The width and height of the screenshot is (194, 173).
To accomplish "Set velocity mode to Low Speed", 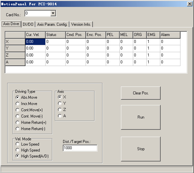I will point(27,144).
